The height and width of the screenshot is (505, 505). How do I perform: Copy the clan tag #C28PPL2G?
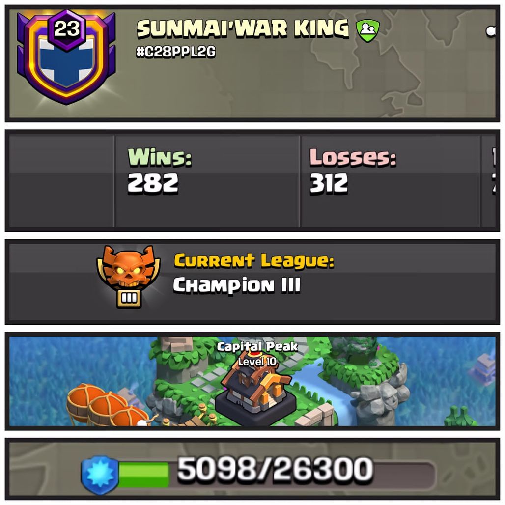(x=176, y=52)
